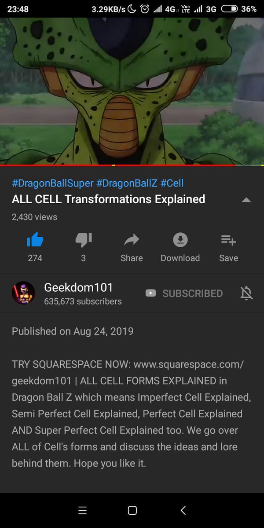This screenshot has height=528, width=264.
Task: Toggle notification bell for Geekdom101
Action: tap(247, 293)
